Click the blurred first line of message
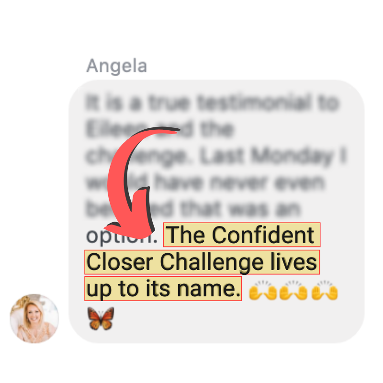 tap(212, 102)
